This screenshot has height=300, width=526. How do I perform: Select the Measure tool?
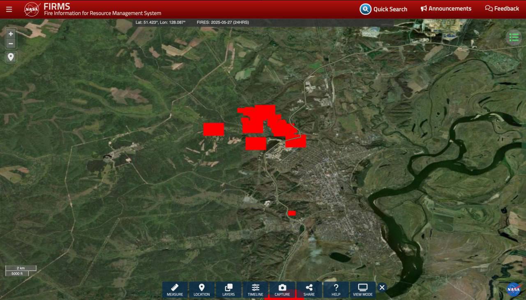175,290
